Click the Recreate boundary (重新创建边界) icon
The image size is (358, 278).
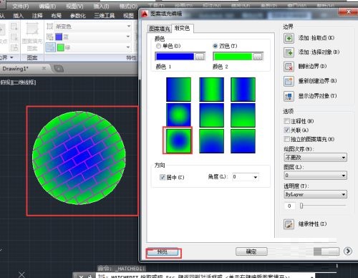click(289, 81)
